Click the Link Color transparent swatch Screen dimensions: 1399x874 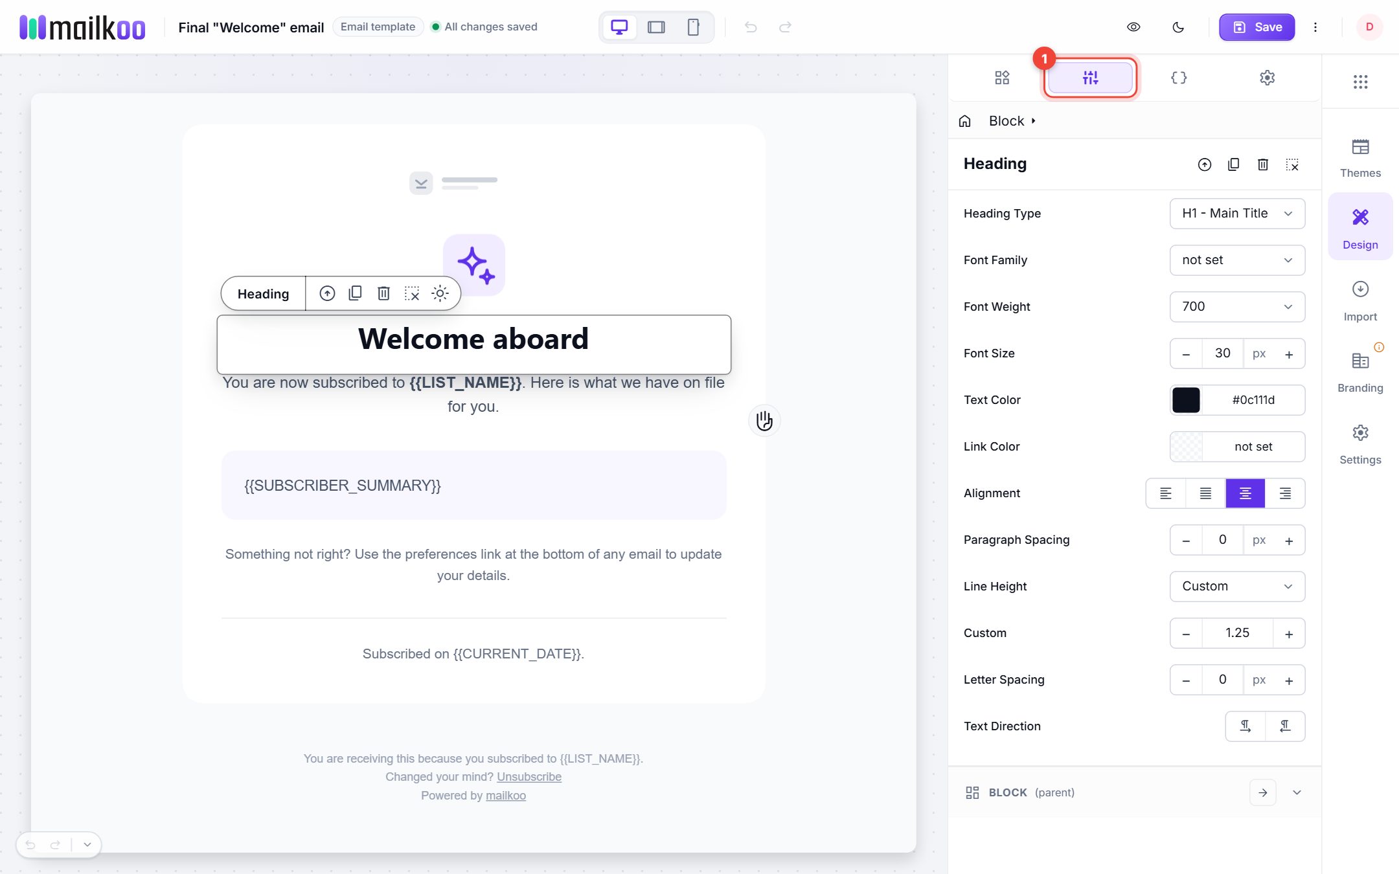pos(1186,447)
